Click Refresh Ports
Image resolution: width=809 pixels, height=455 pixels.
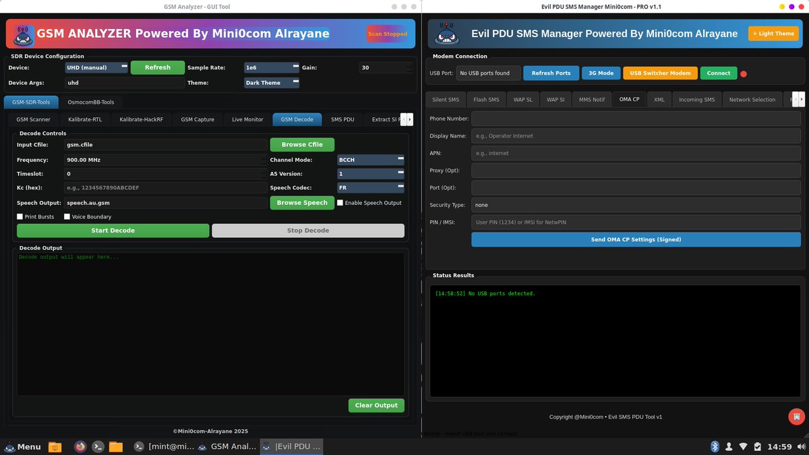(551, 73)
